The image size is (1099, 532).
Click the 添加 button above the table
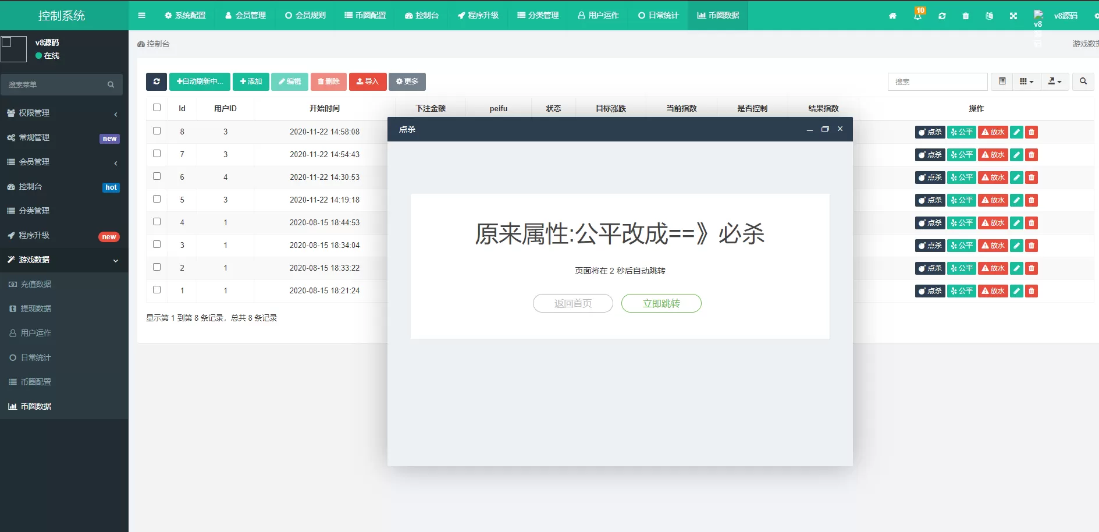251,81
